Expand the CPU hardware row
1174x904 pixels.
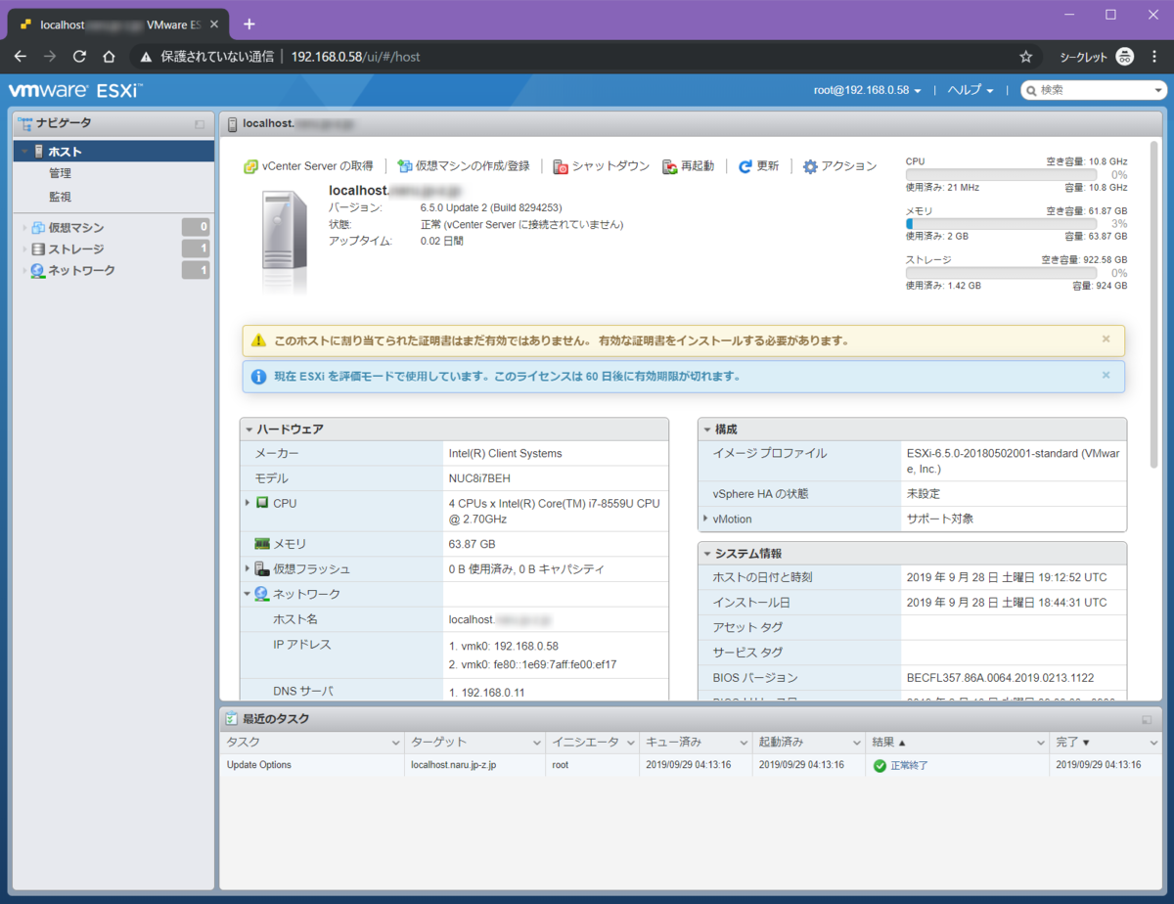pyautogui.click(x=248, y=503)
